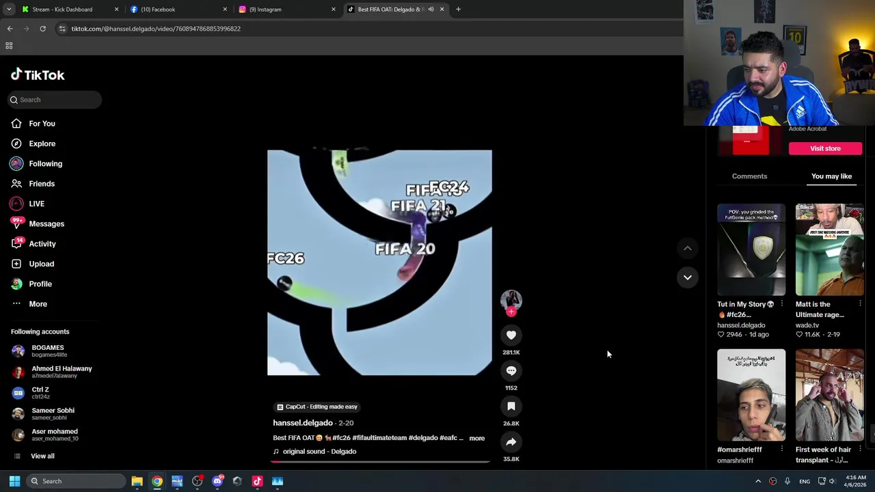
Task: Click the TikTok logo
Action: (38, 75)
